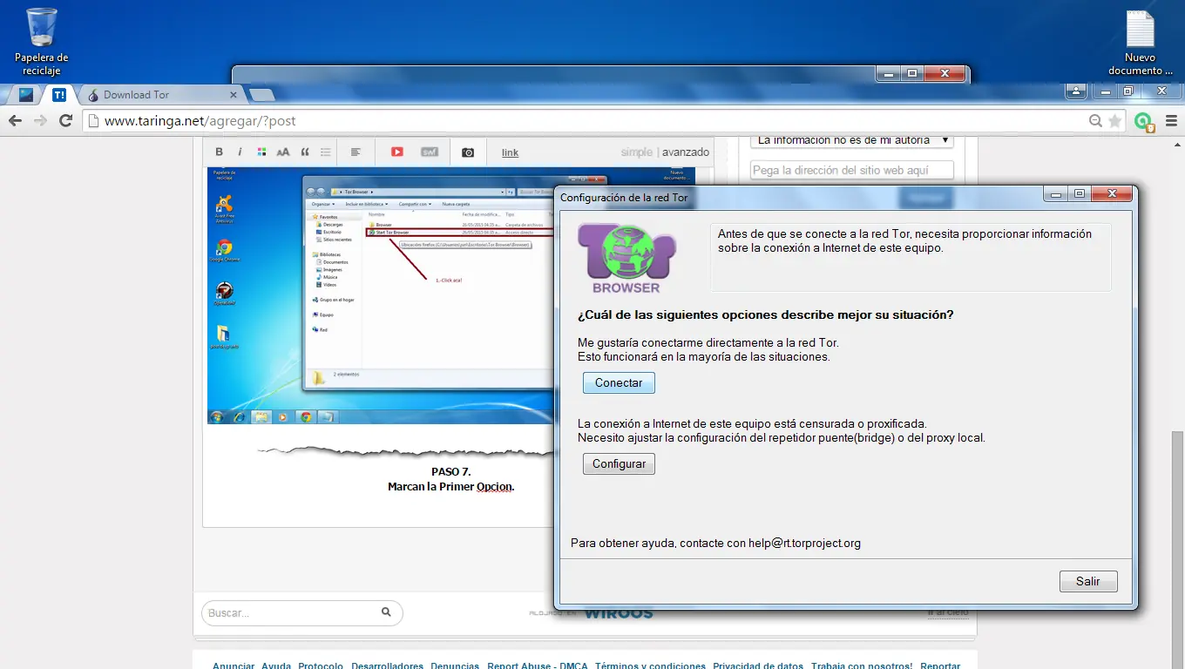Maximize the Configuración de la red Tor dialog
Viewport: 1185px width, 669px height.
[1079, 194]
